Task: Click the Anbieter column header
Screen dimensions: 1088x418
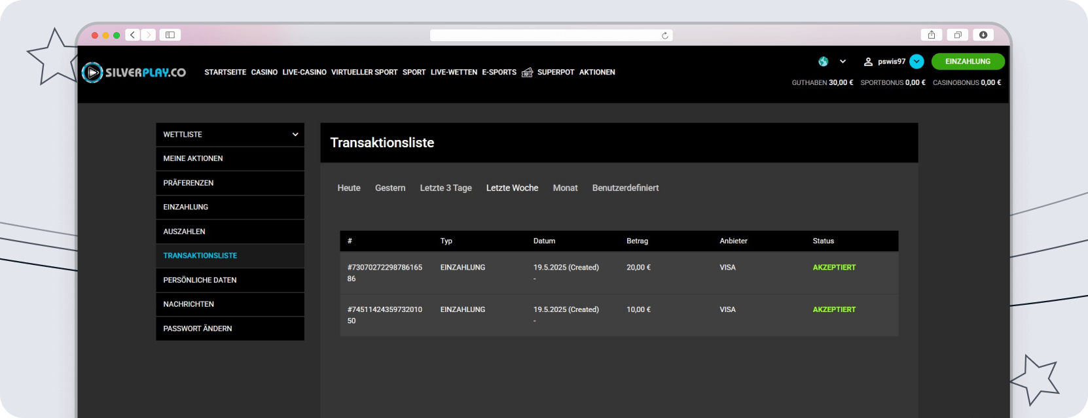Action: tap(733, 241)
